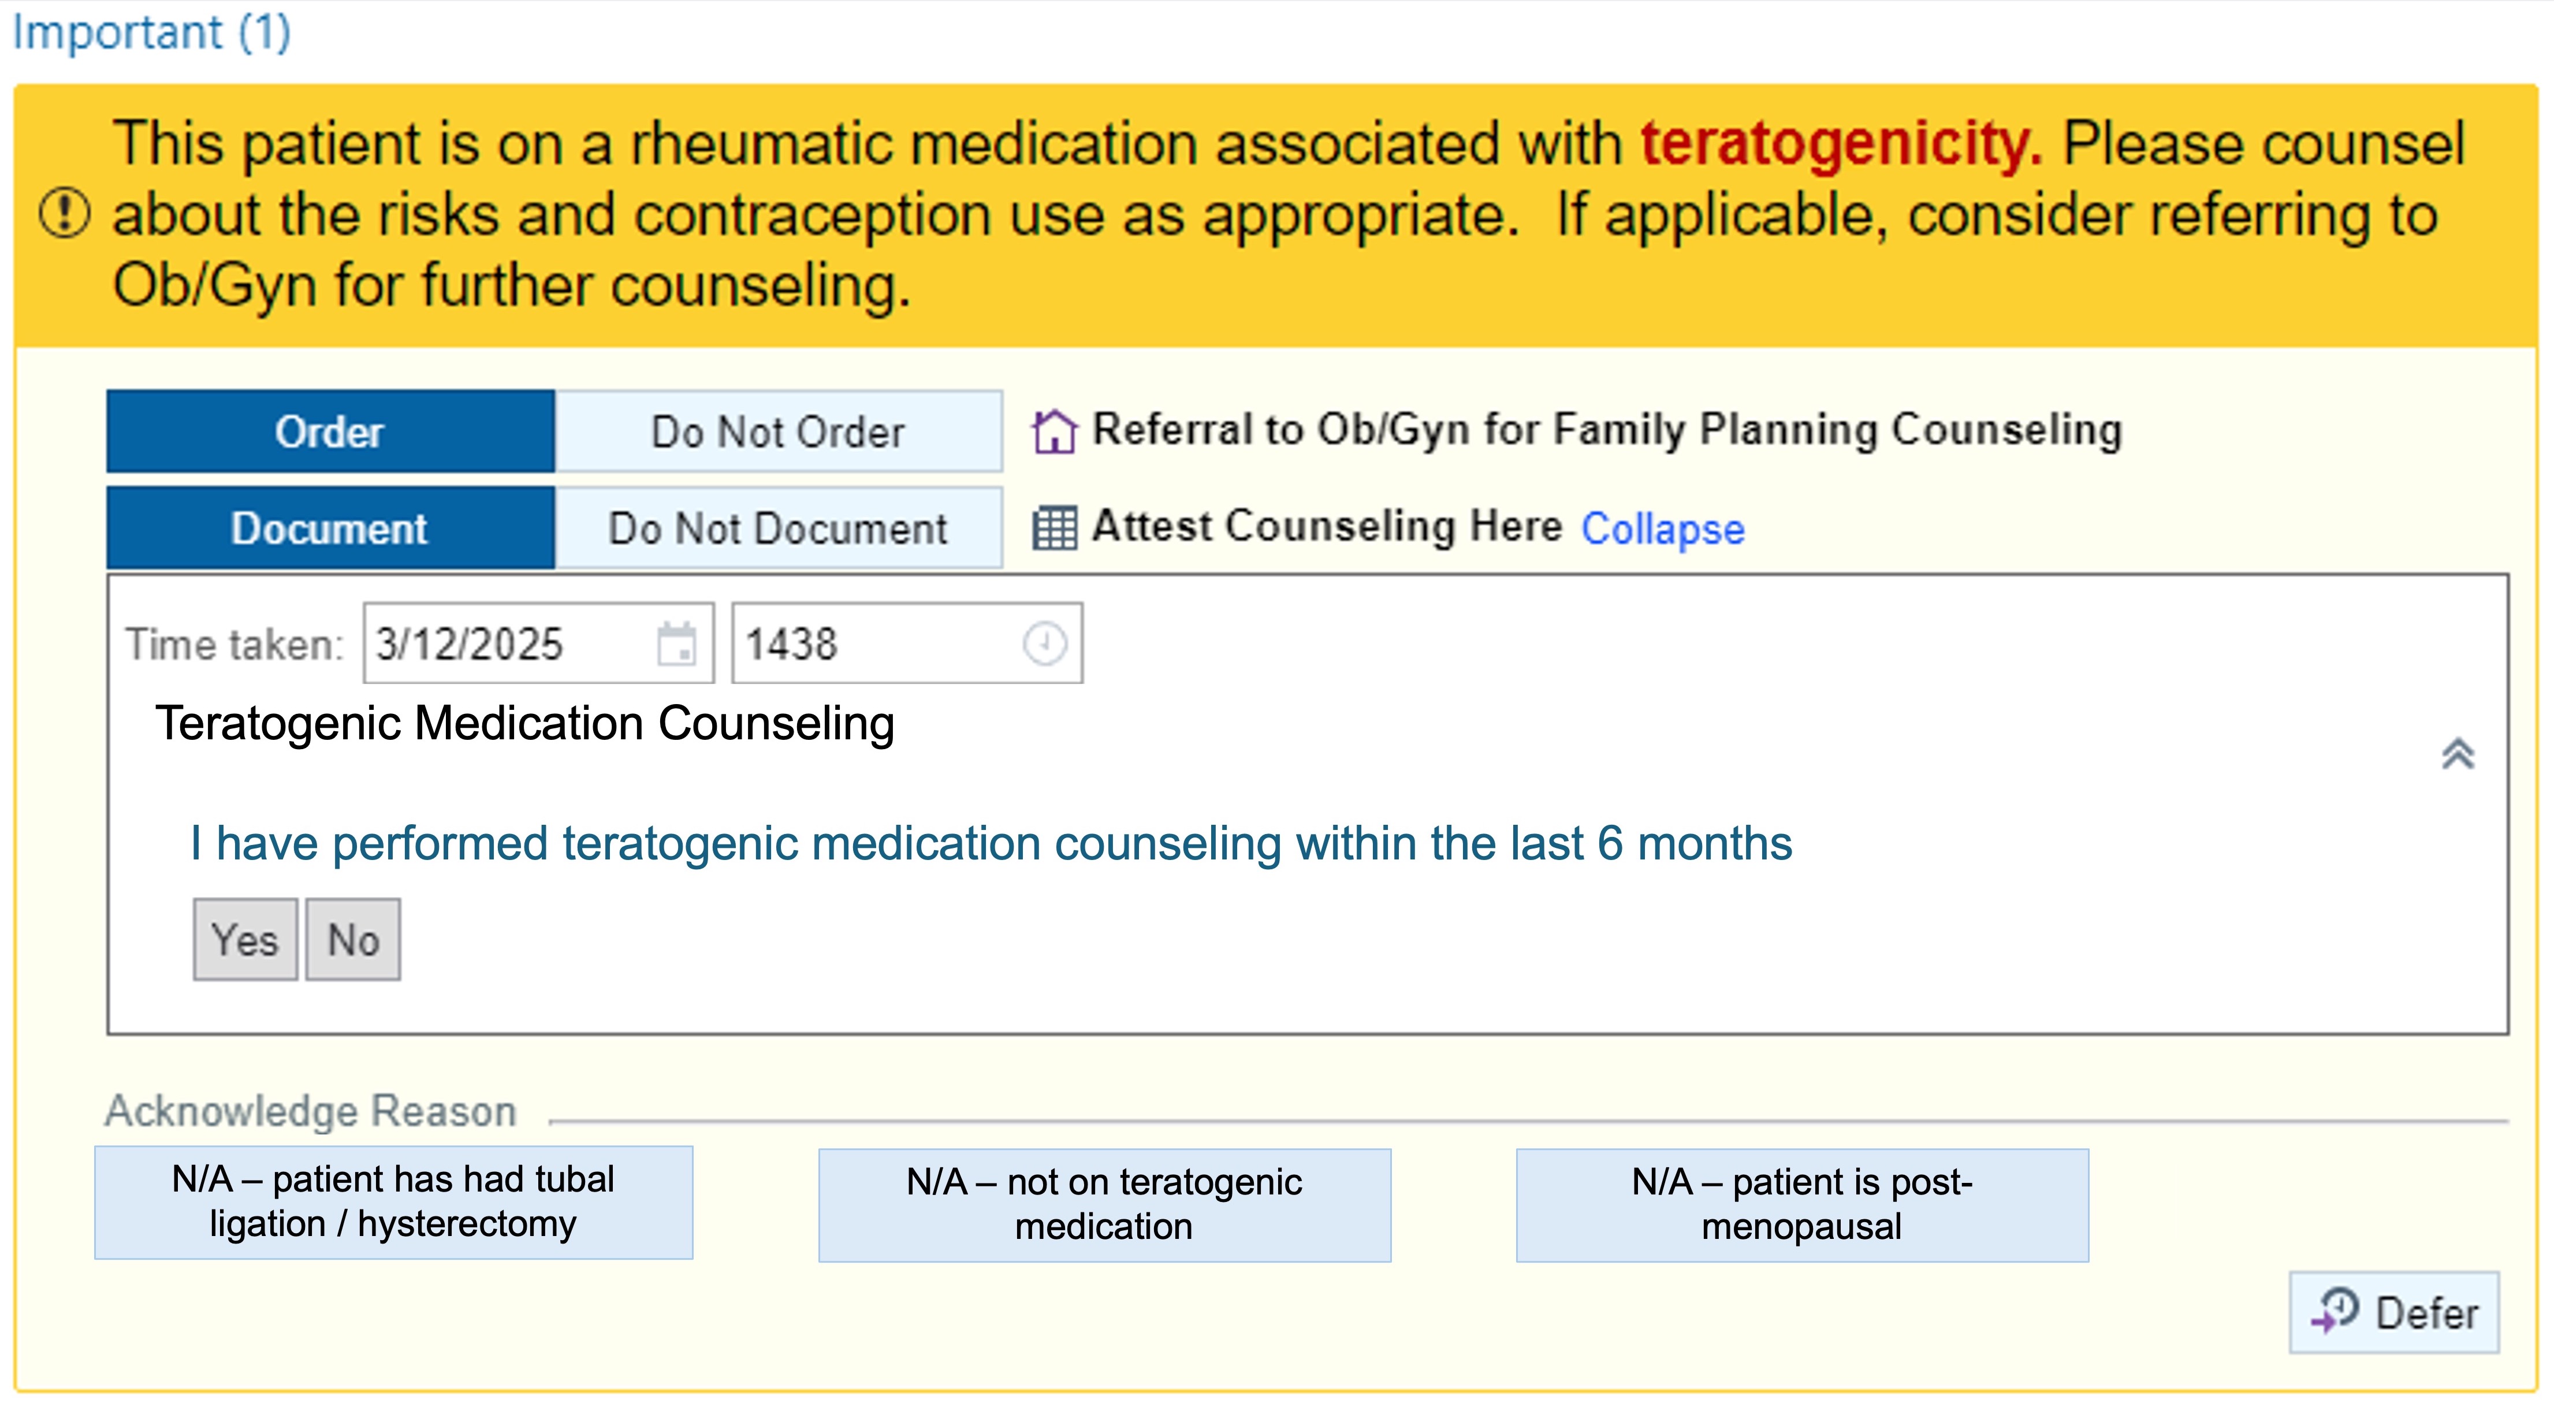Collapse section with double chevron up icon
The height and width of the screenshot is (1407, 2554).
(x=2458, y=754)
